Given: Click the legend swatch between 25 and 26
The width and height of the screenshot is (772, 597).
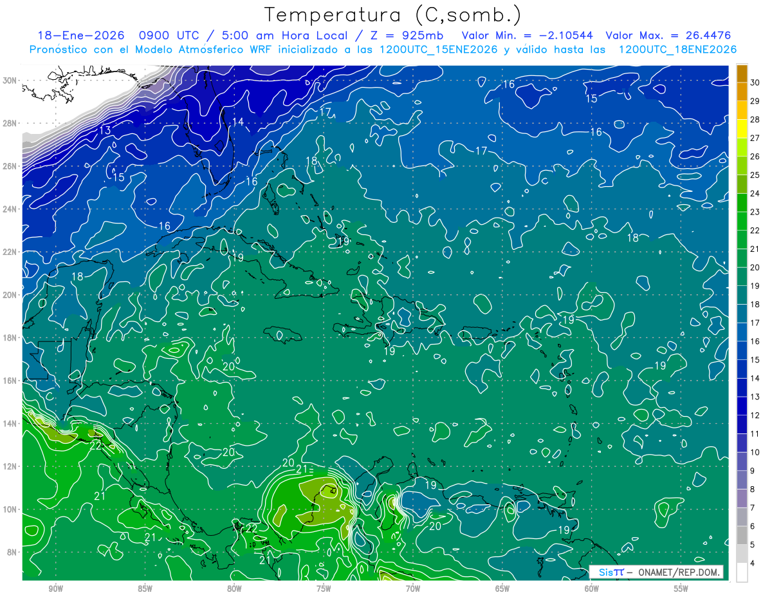Looking at the screenshot, I should click(742, 166).
